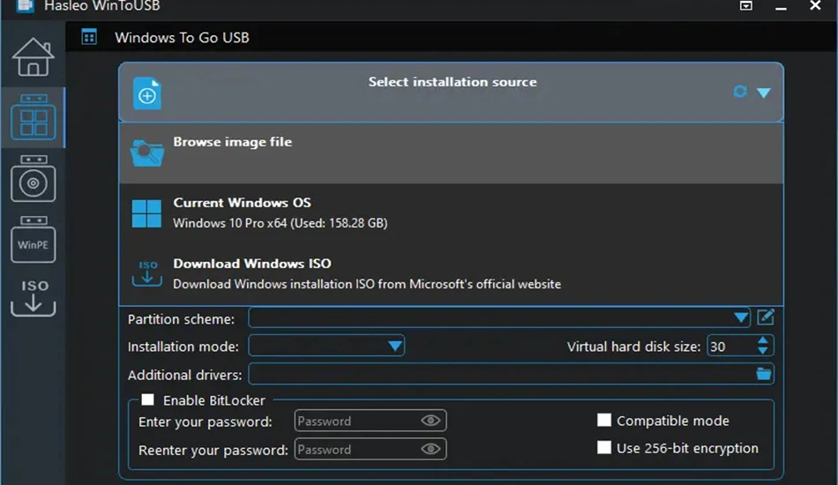Viewport: 838px width, 485px height.
Task: Close the Hasleo WinToUSB window
Action: point(815,6)
